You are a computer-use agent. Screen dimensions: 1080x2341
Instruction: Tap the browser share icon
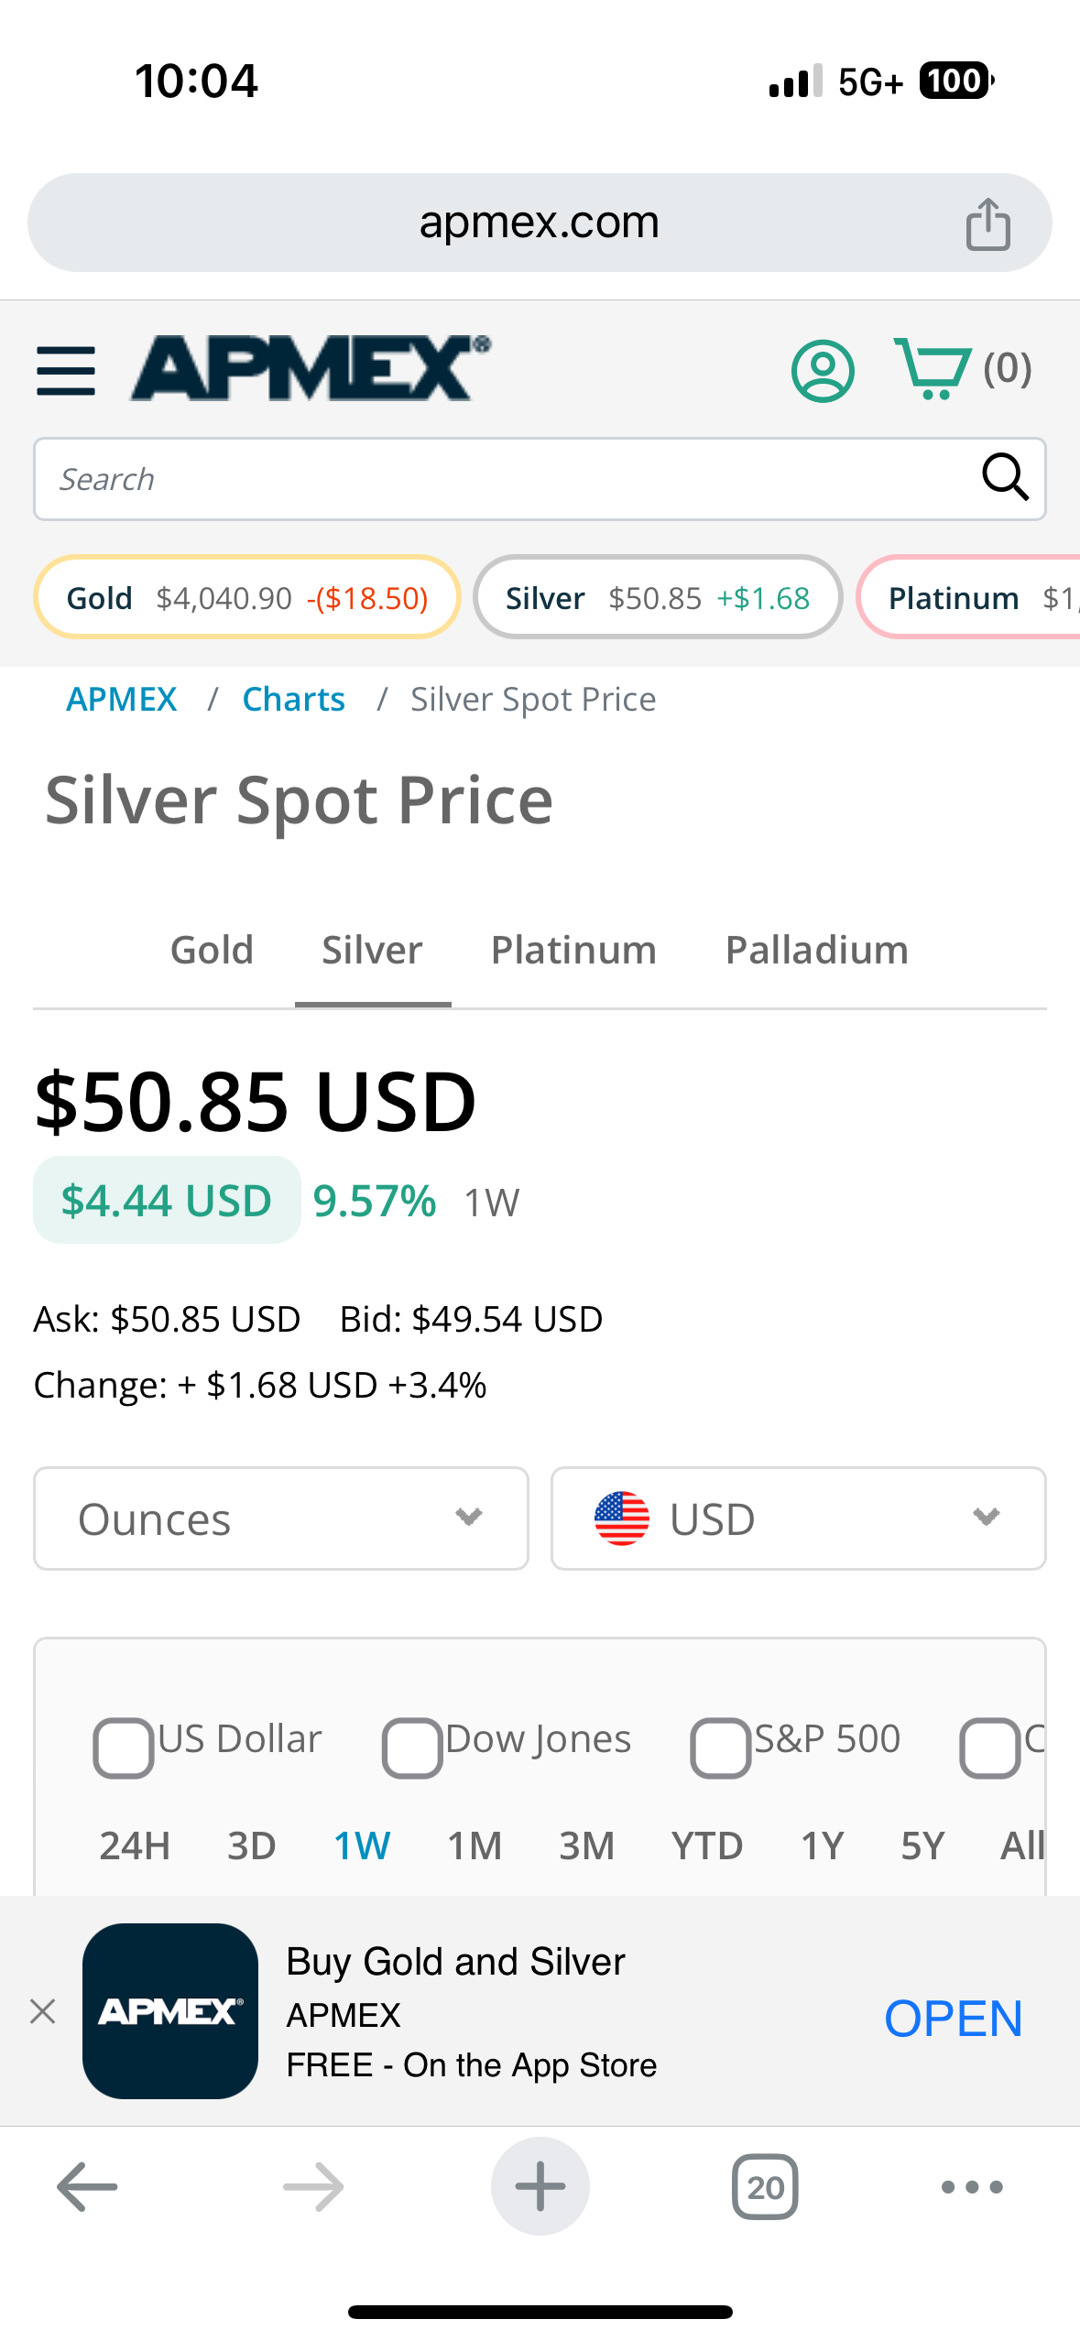tap(987, 223)
